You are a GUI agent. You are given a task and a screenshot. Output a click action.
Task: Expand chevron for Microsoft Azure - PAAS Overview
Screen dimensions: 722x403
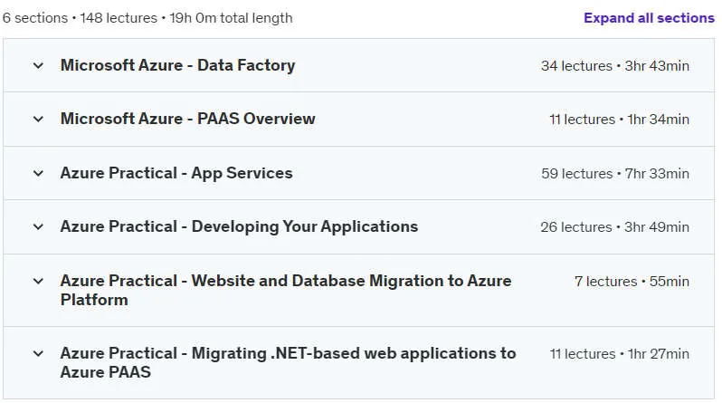(38, 120)
